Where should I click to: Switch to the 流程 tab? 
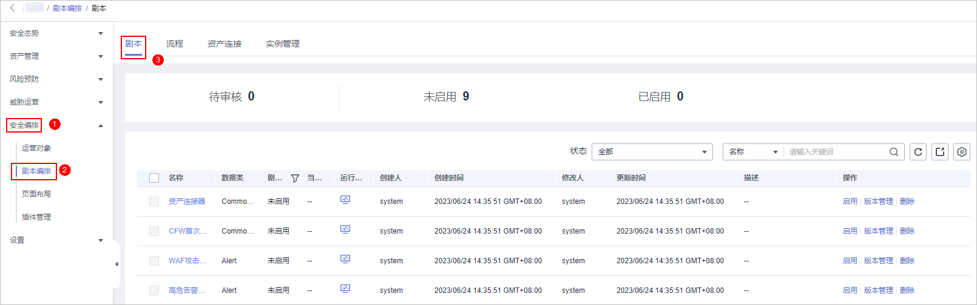175,44
